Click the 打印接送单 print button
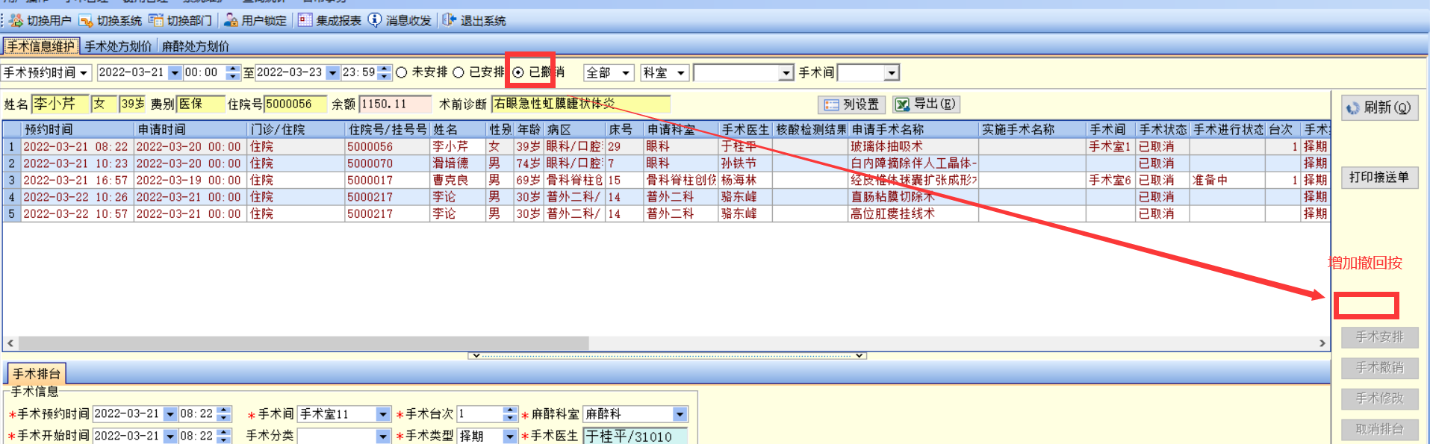Image resolution: width=1430 pixels, height=444 pixels. point(1379,178)
